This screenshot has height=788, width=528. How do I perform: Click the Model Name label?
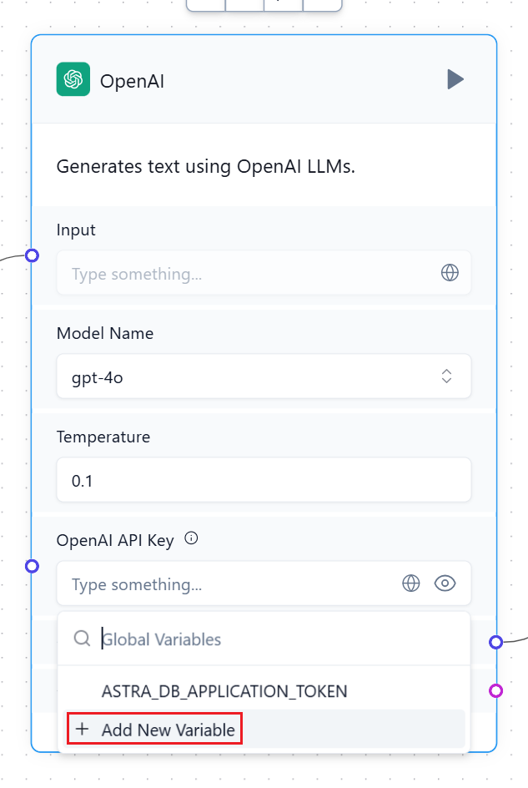click(105, 333)
